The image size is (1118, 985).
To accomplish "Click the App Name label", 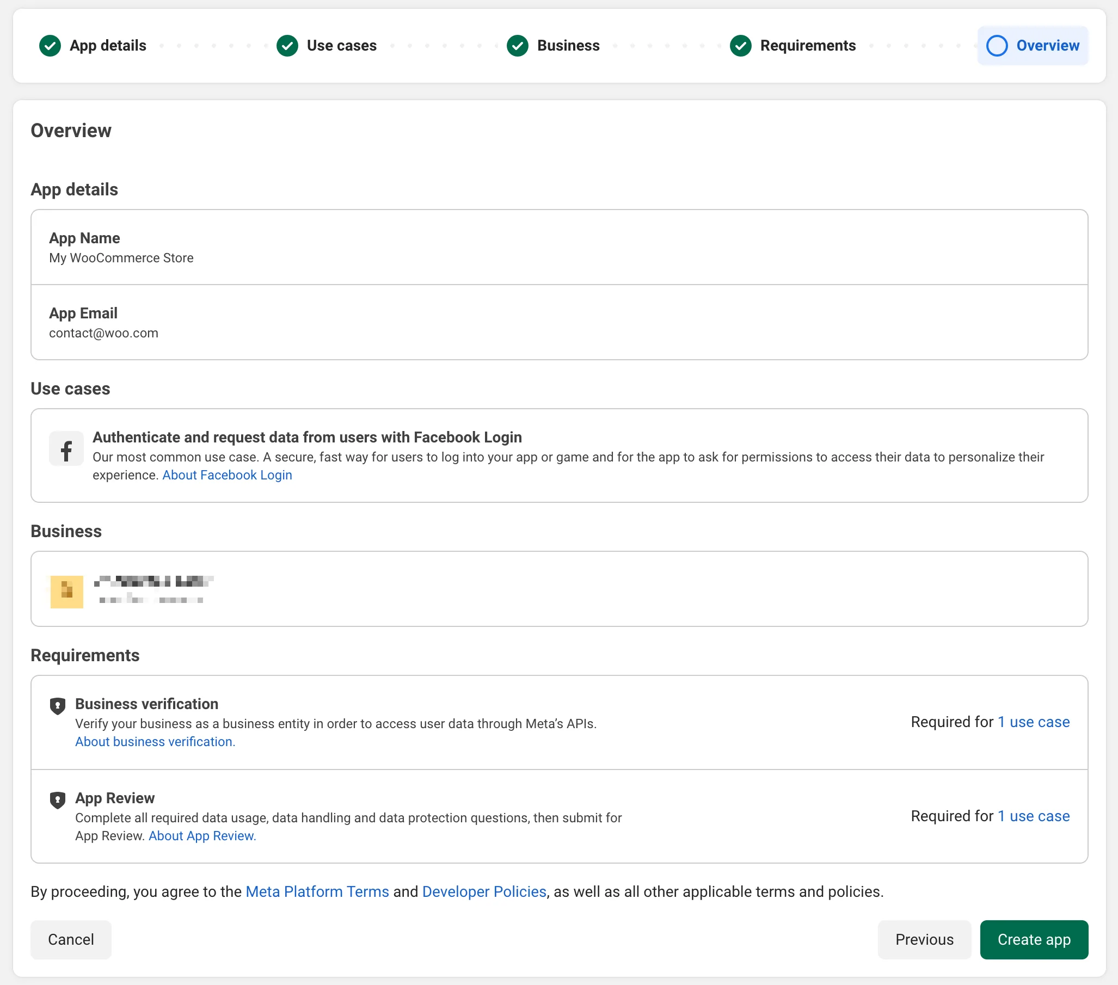I will point(85,238).
